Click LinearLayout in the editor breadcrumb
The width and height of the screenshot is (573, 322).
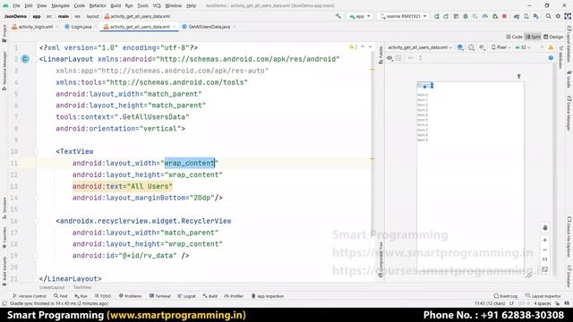tap(52, 287)
